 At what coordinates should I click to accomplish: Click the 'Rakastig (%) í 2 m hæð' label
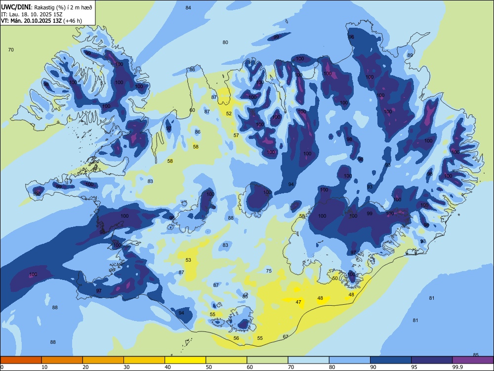pyautogui.click(x=63, y=7)
